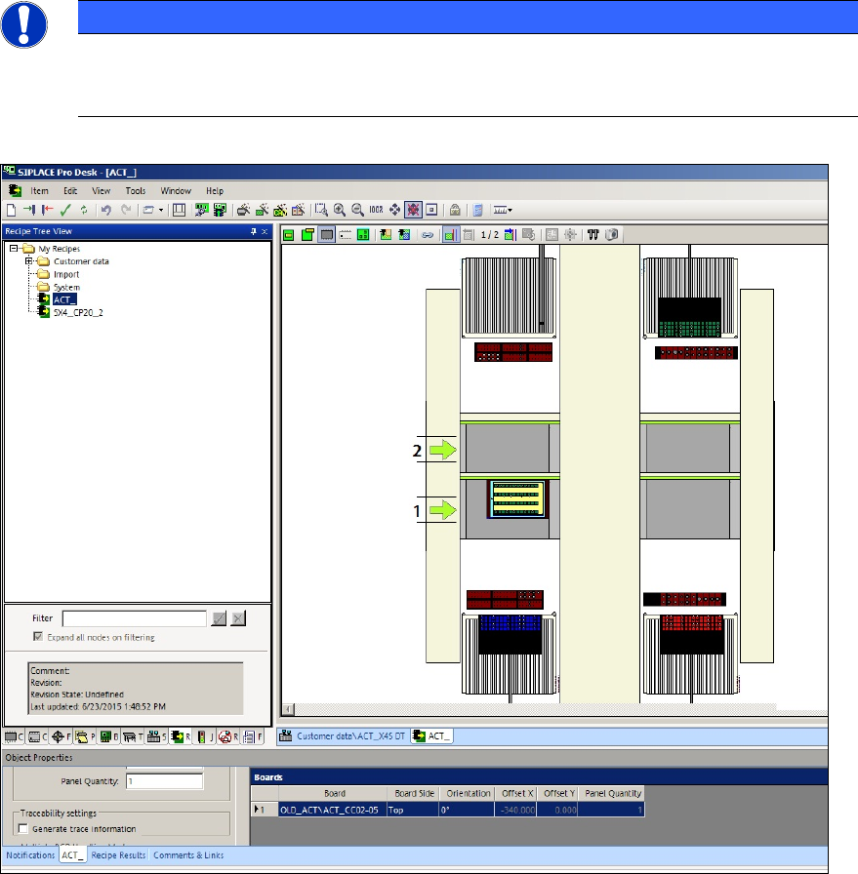Click the green refresh arrows icon
858x874 pixels.
point(84,210)
